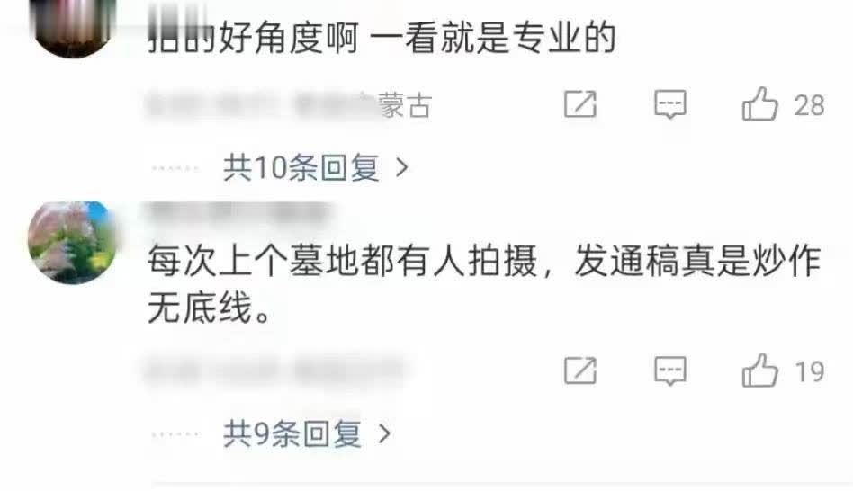The width and height of the screenshot is (853, 491).
Task: Tap the 19 like count
Action: 810,371
